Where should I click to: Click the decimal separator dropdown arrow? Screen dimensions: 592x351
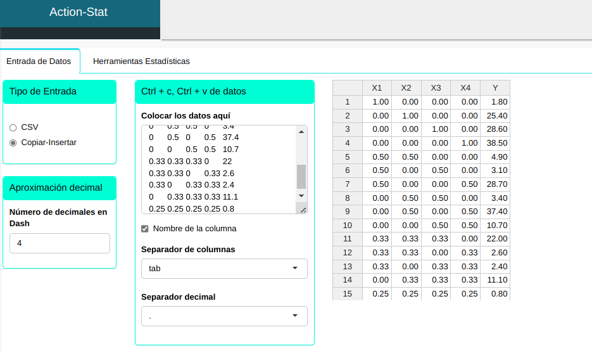click(295, 316)
